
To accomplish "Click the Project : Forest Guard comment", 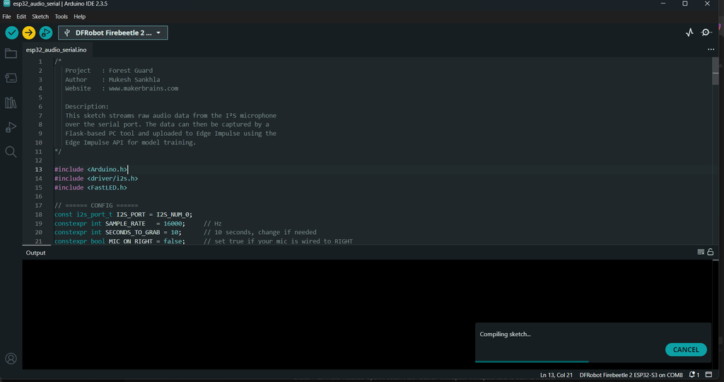I will pos(108,71).
